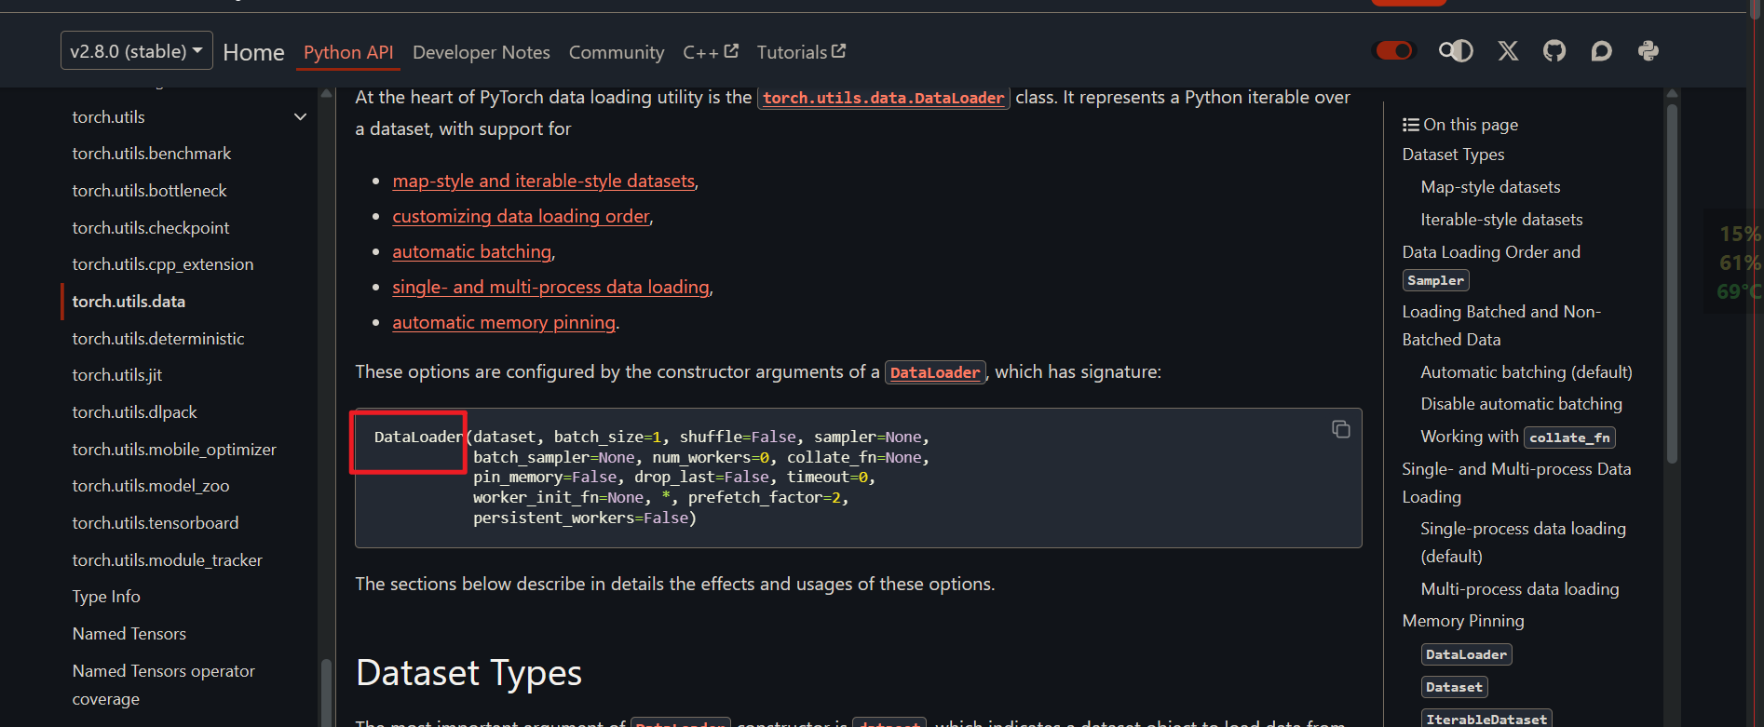
Task: Open Type Info in the sidebar
Action: coord(106,597)
